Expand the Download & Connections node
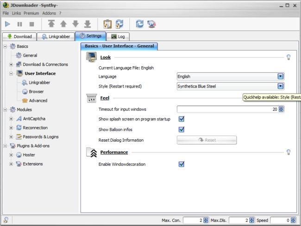The image size is (301, 226). 11,64
